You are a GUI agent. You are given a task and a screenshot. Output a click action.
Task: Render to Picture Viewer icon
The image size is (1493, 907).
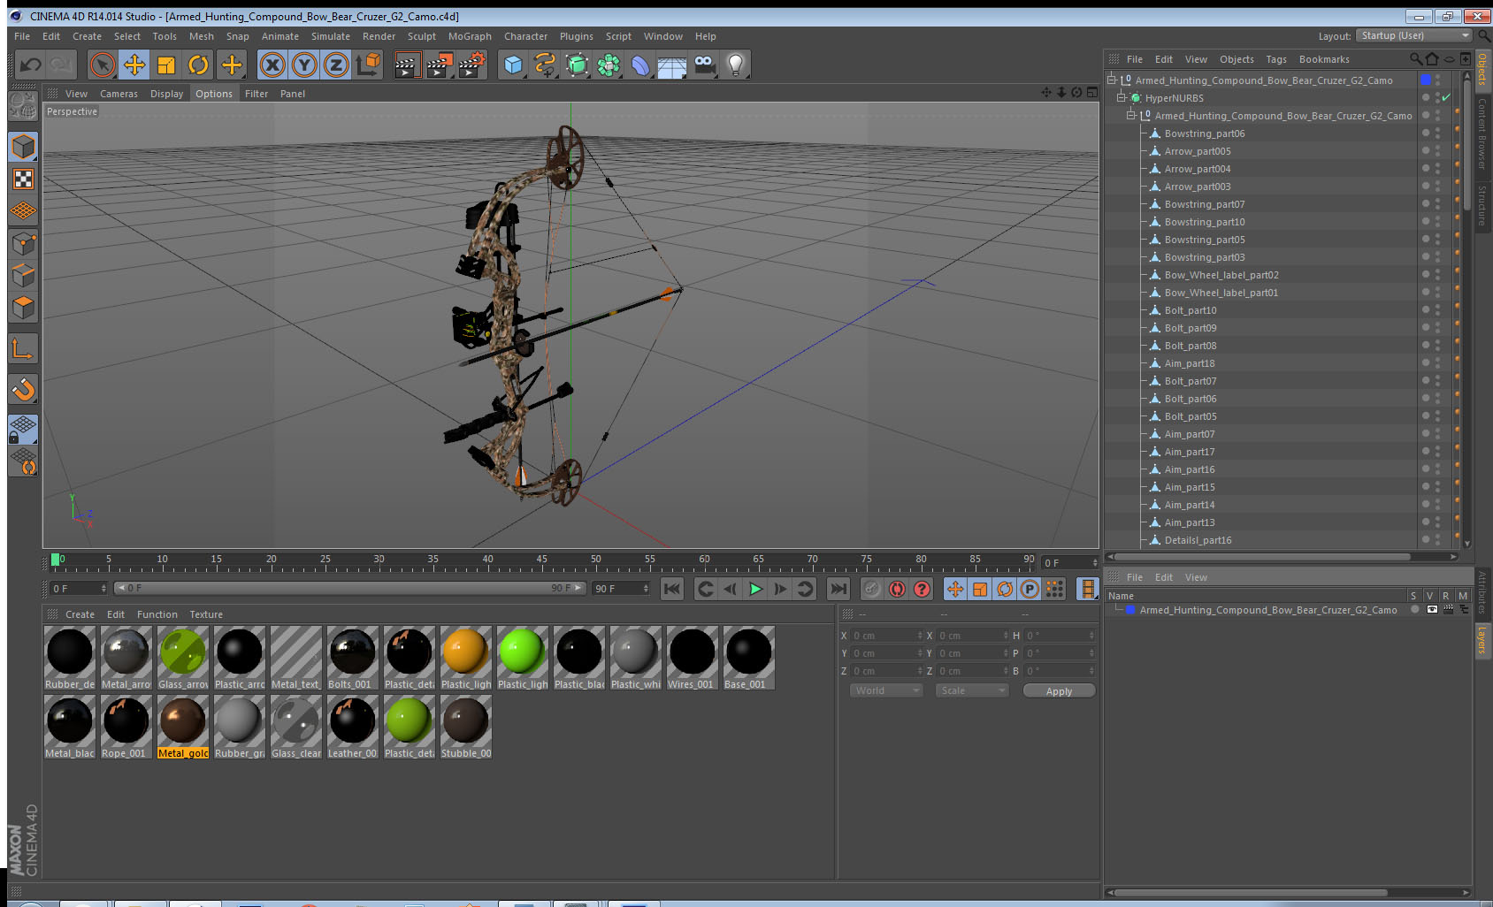point(439,65)
